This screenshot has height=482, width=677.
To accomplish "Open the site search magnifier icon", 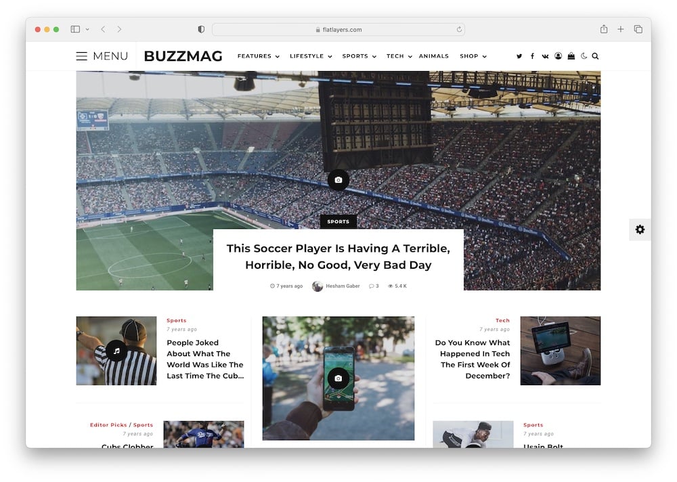I will pos(595,56).
